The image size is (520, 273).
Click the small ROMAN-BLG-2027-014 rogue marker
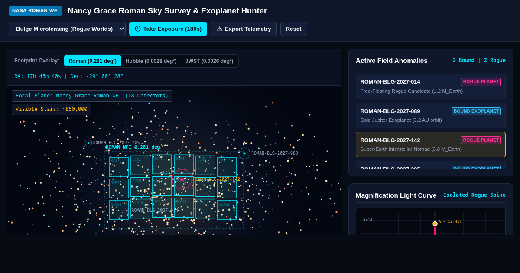click(127, 211)
